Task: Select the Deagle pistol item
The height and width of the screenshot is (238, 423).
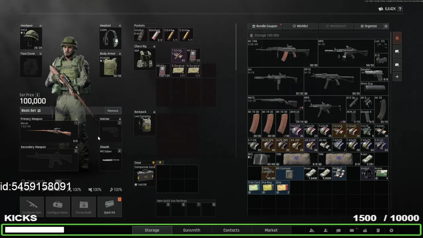Action: tap(374, 74)
